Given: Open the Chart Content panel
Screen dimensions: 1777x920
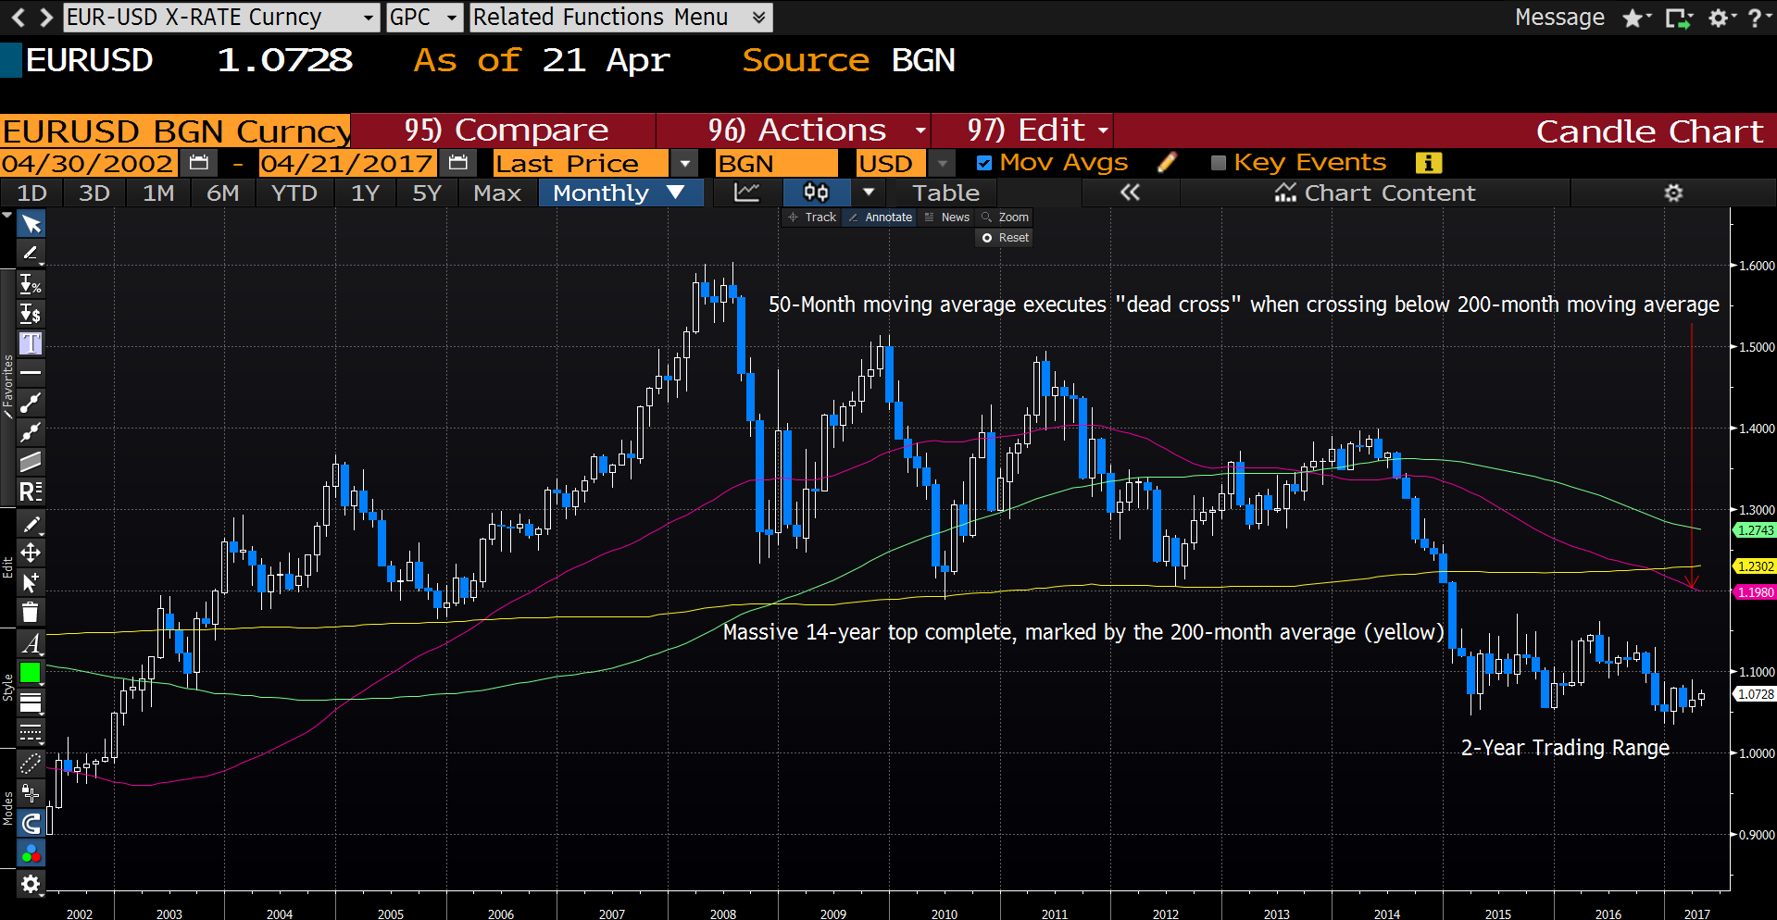Looking at the screenshot, I should tap(1375, 193).
